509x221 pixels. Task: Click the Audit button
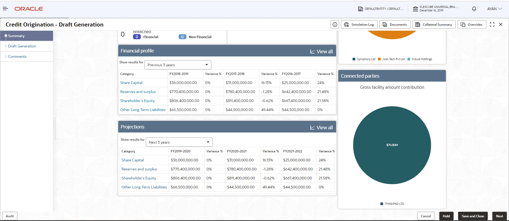(10, 216)
